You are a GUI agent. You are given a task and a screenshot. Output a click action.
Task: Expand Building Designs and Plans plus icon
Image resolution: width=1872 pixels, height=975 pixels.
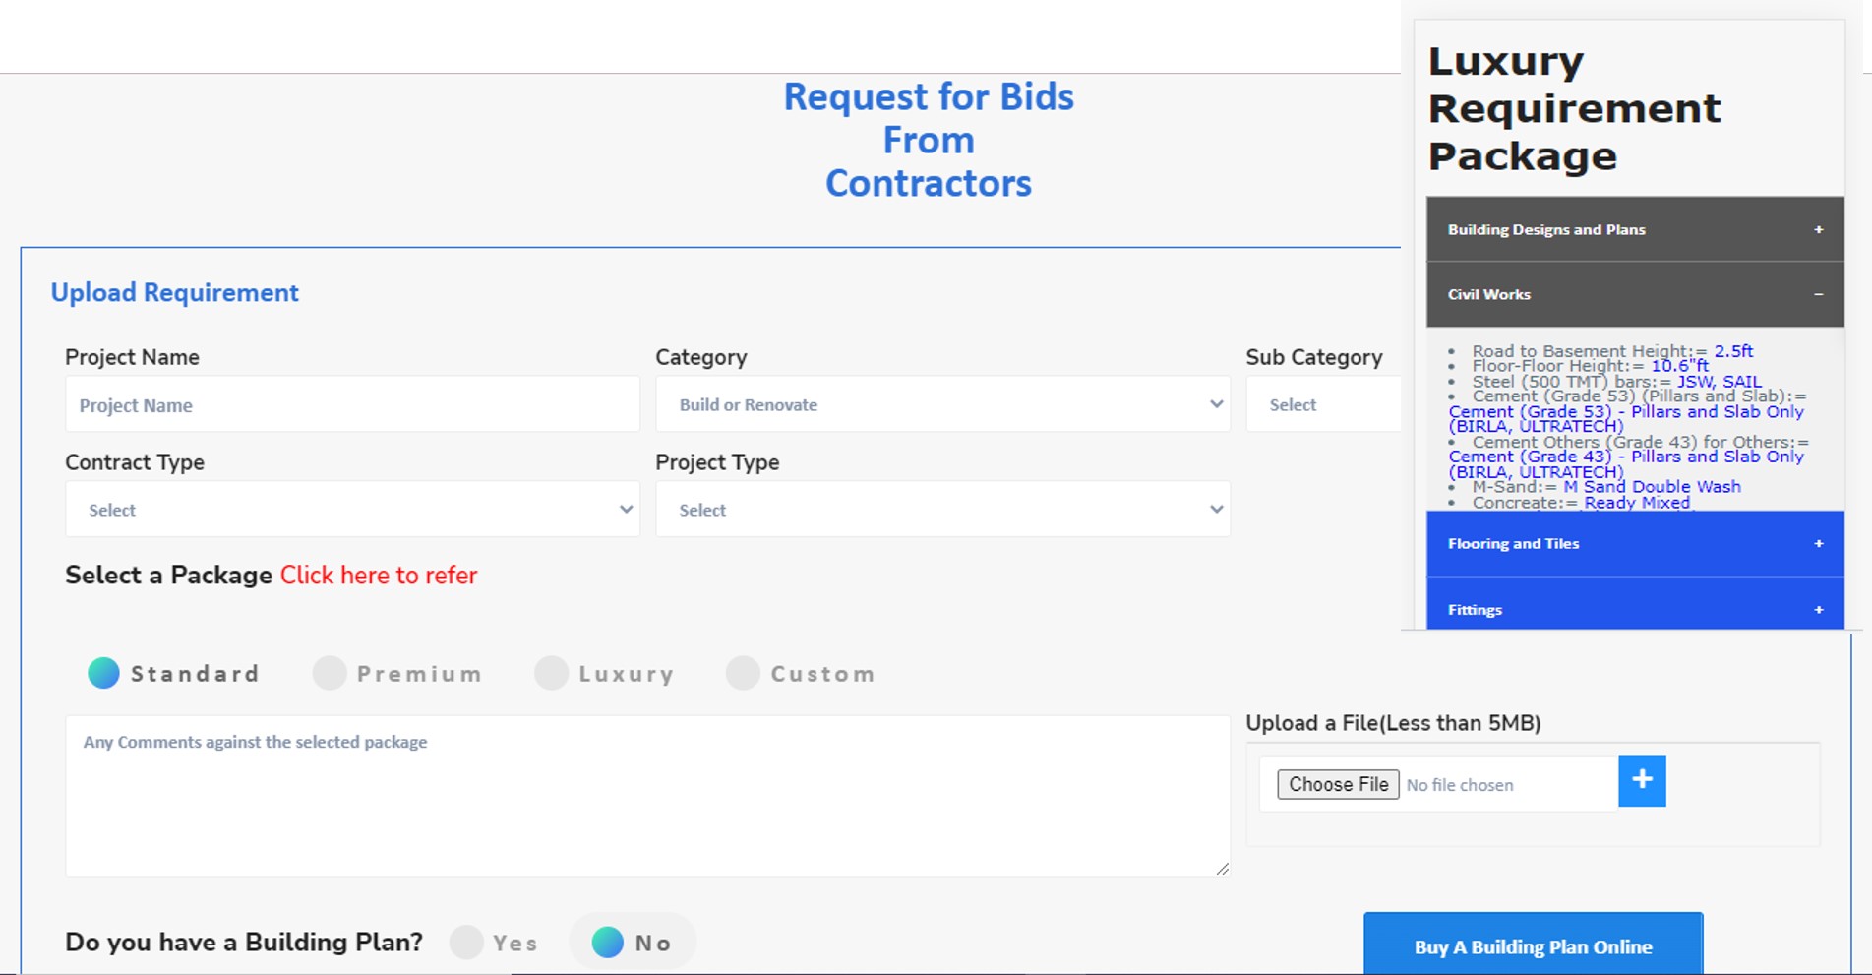pos(1818,229)
